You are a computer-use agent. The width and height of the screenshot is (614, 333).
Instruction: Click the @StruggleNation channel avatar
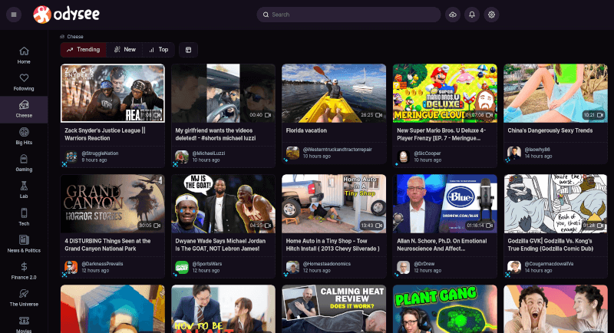(71, 157)
